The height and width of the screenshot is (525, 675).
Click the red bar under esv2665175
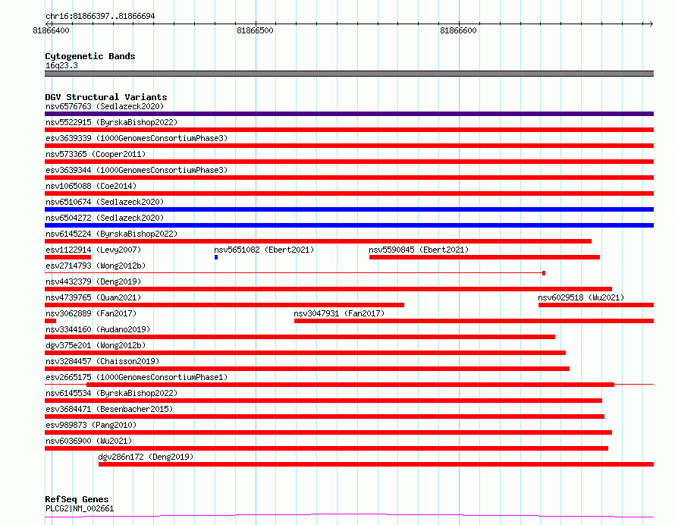point(350,385)
